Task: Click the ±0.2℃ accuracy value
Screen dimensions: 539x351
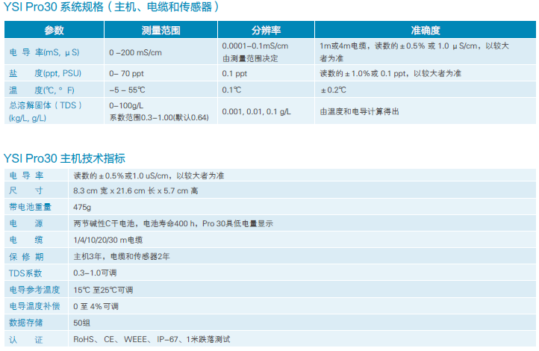Action: click(333, 90)
